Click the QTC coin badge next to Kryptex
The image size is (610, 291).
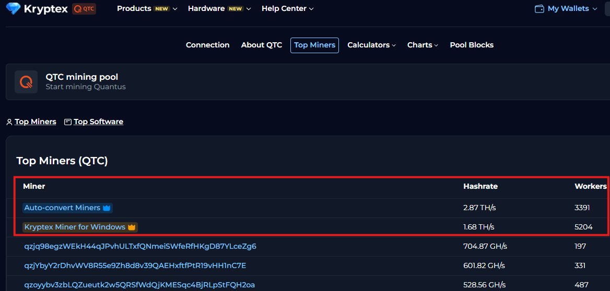pyautogui.click(x=84, y=8)
